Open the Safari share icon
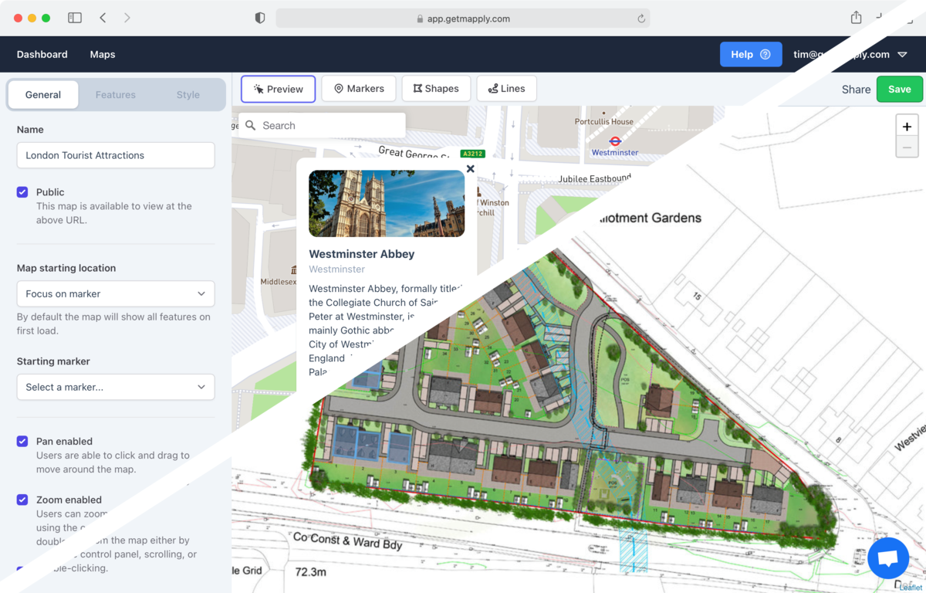The height and width of the screenshot is (593, 926). [856, 17]
